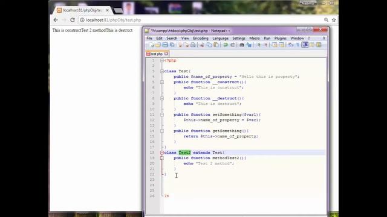Save the file with floppy icon
The image size is (387, 217).
(165, 45)
